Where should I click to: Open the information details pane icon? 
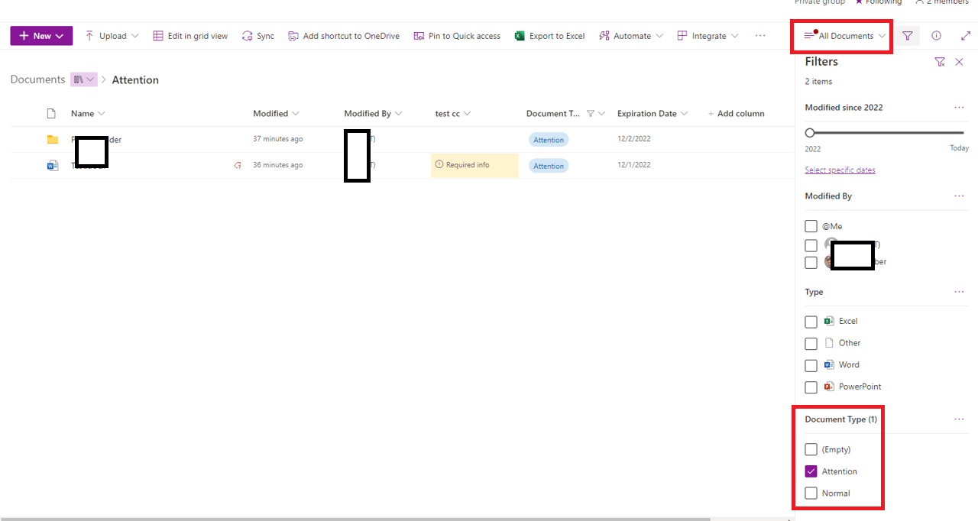coord(937,36)
